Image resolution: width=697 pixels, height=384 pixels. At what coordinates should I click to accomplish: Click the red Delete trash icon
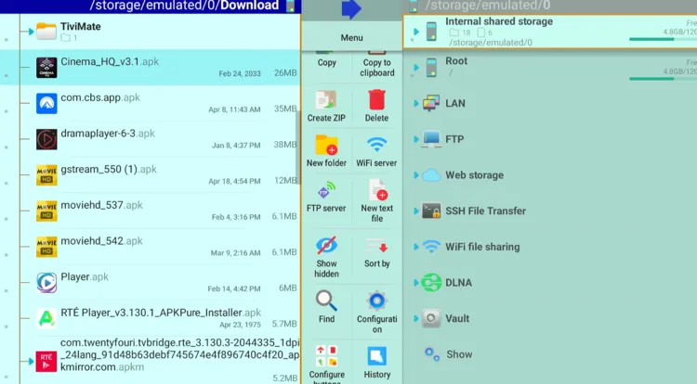(x=376, y=100)
